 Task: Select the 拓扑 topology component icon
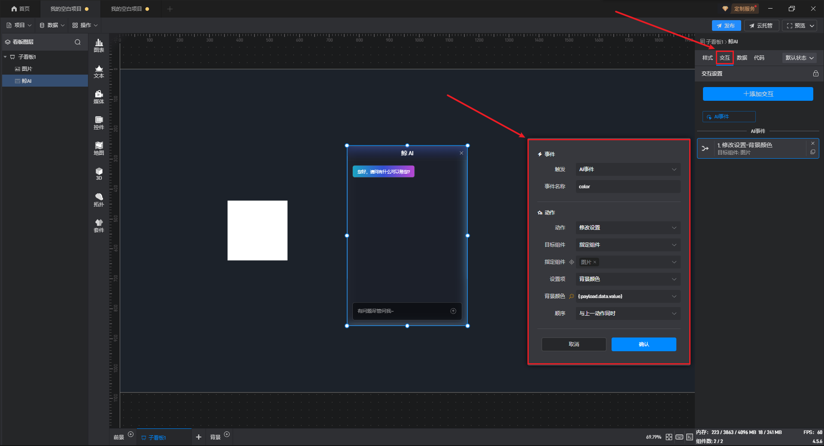tap(99, 200)
